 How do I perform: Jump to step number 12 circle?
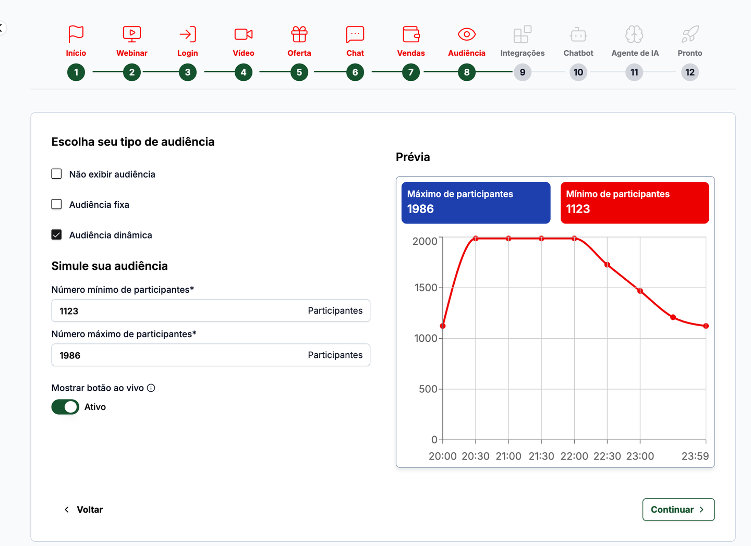[x=690, y=72]
